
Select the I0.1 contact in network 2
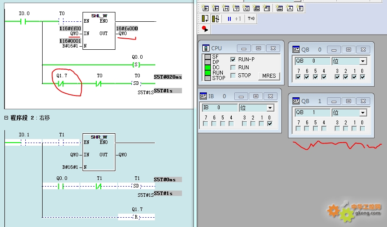24,143
